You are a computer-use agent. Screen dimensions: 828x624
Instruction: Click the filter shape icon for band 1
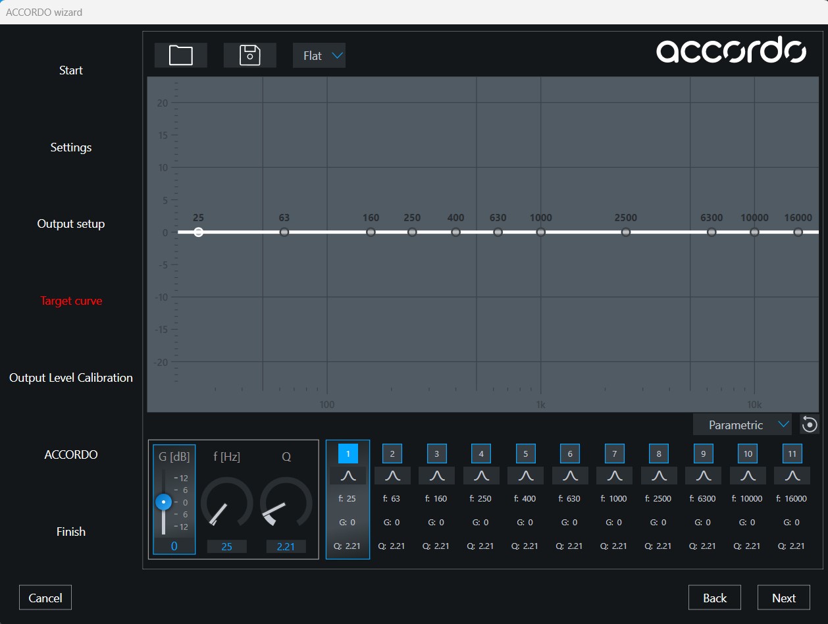(348, 475)
